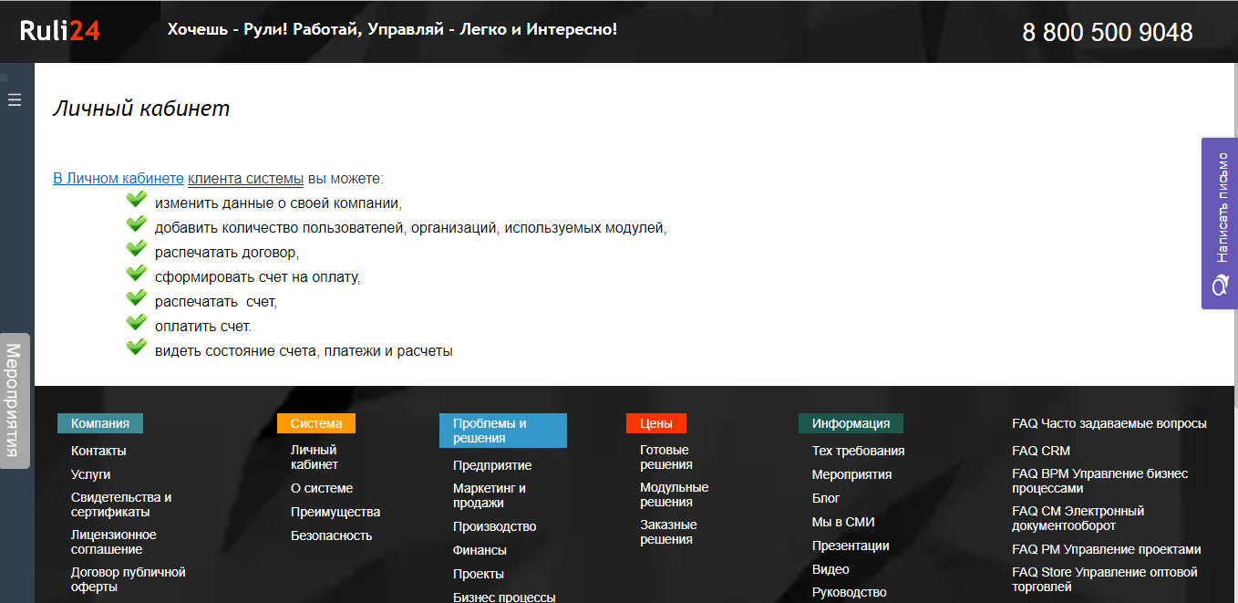
Task: Open the 'Презентации' link
Action: point(851,546)
